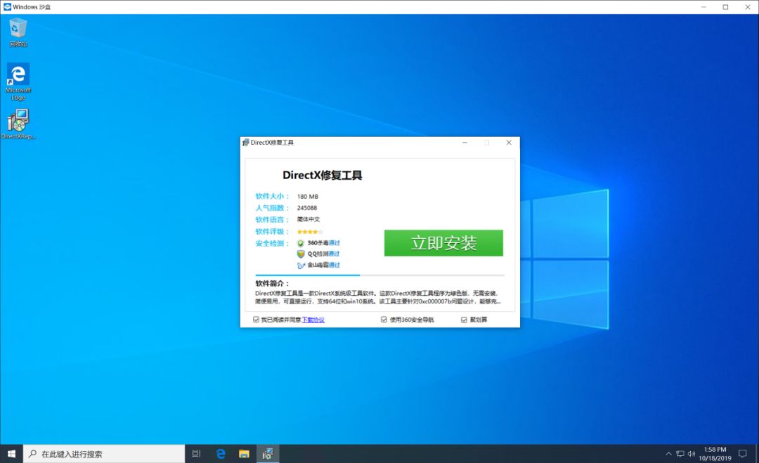Launch Microsoft Edge from the desktop
759x463 pixels.
[18, 74]
